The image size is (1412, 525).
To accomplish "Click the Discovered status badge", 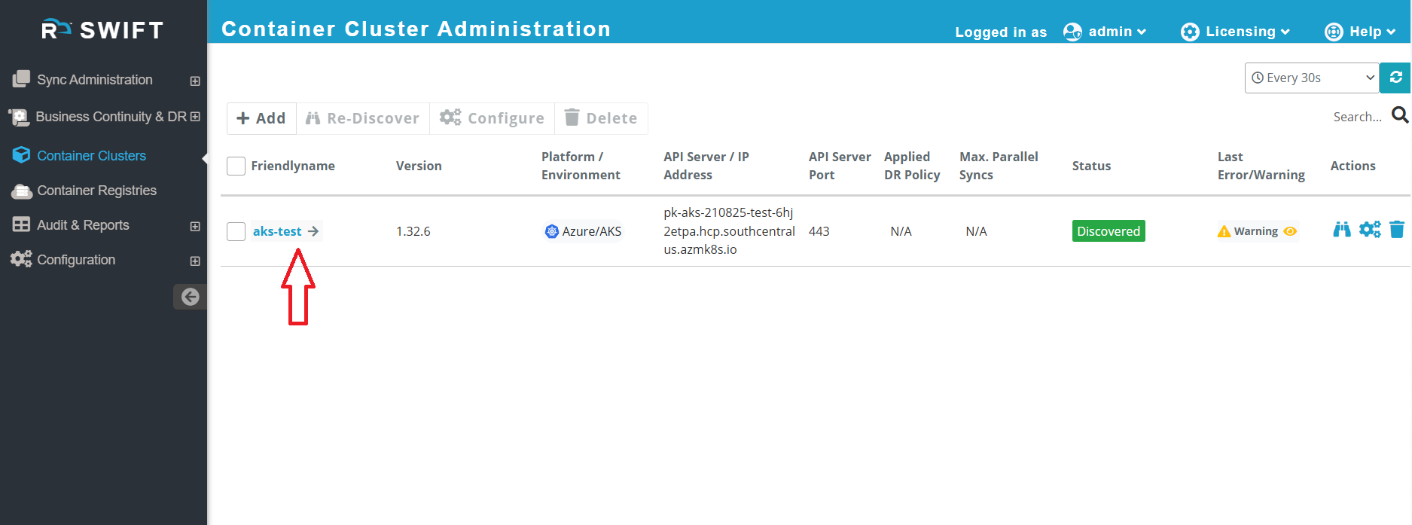I will click(1109, 231).
